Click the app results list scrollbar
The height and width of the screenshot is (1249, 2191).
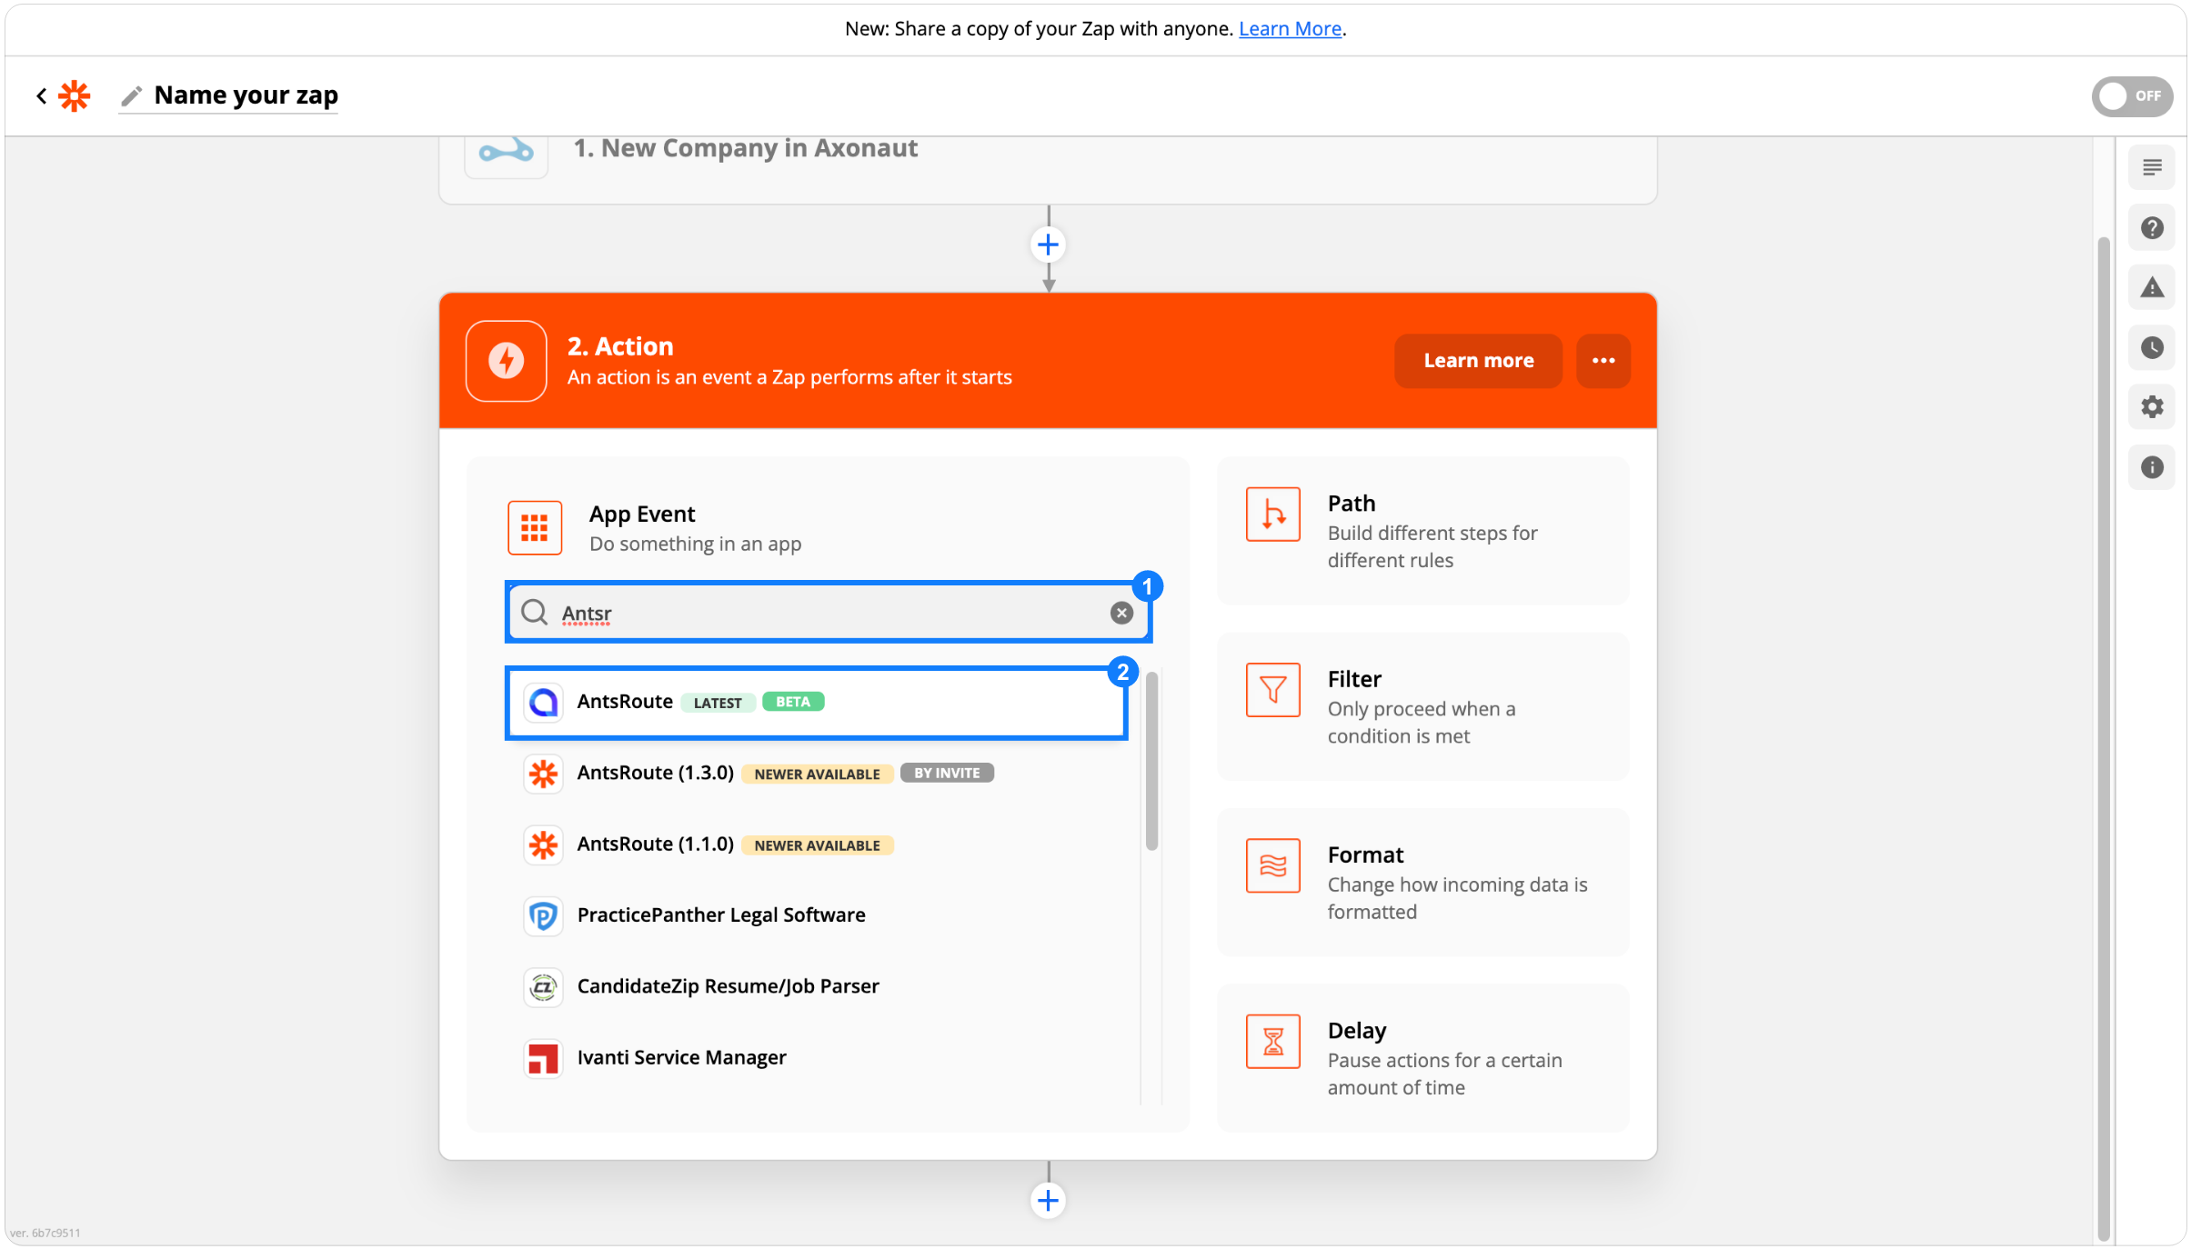click(1151, 760)
